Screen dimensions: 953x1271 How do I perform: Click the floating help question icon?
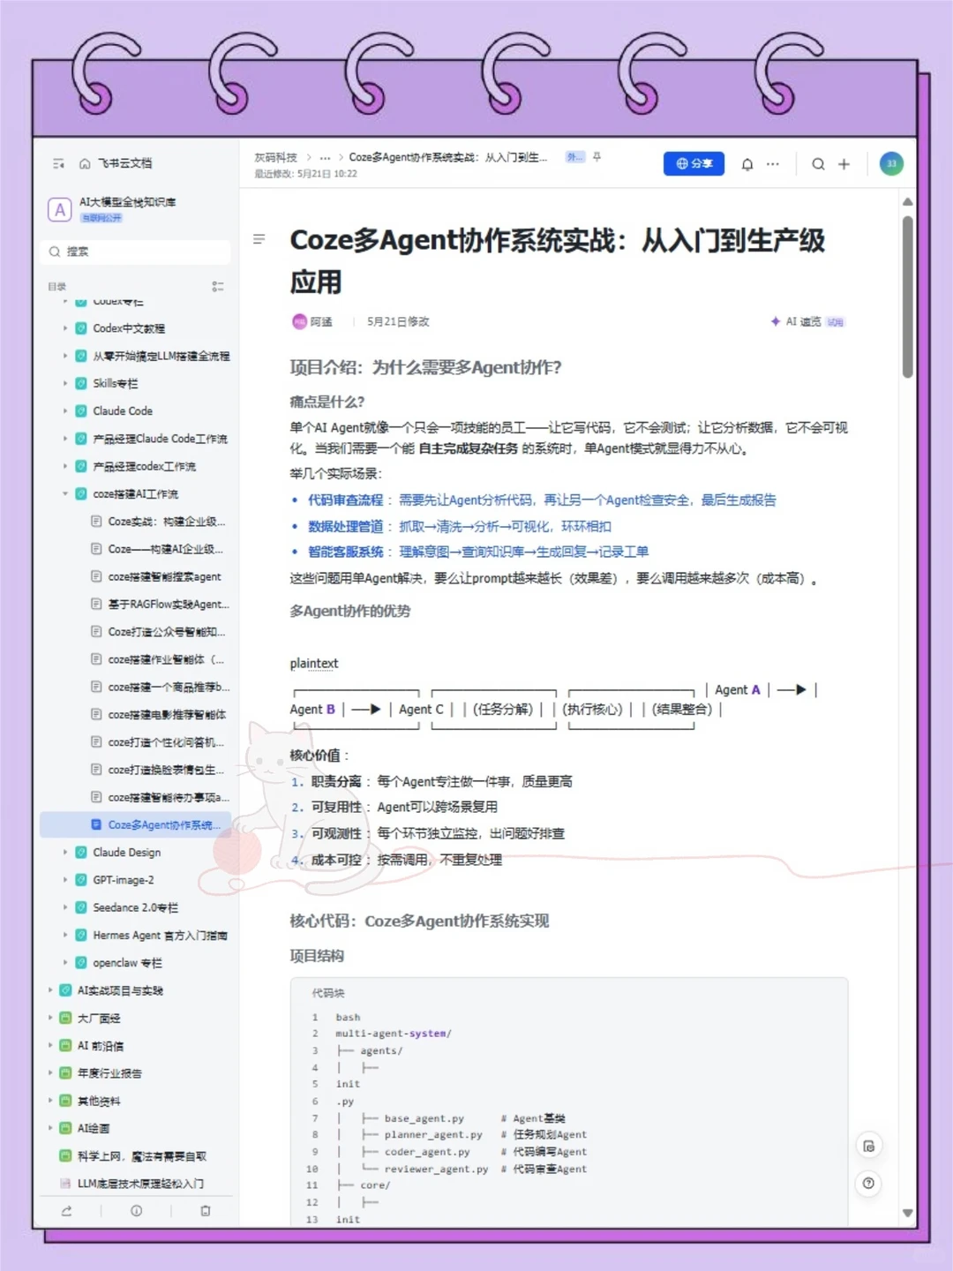tap(868, 1183)
